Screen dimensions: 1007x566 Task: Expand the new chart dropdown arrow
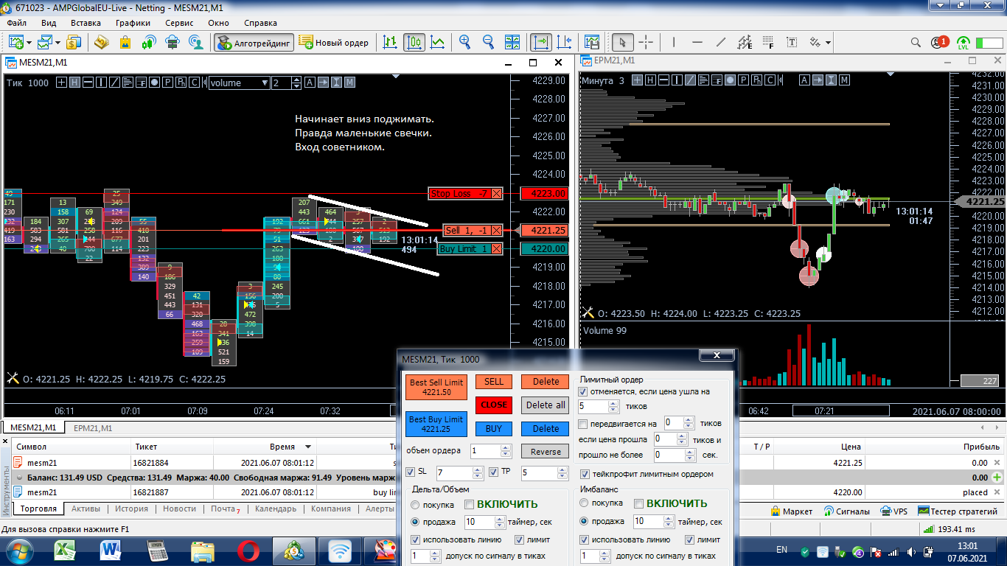point(27,42)
